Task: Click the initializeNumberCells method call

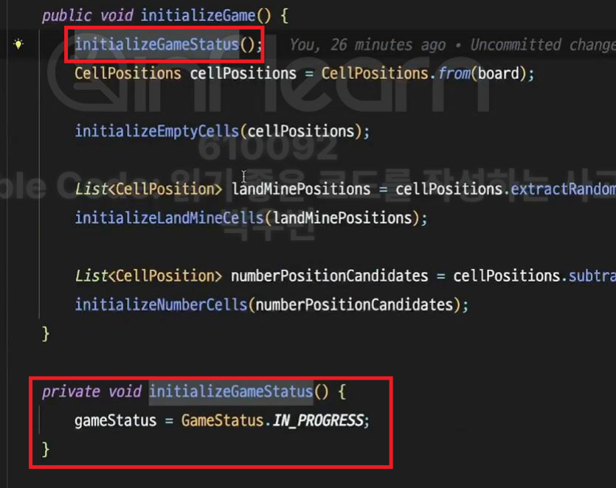Action: pyautogui.click(x=161, y=304)
